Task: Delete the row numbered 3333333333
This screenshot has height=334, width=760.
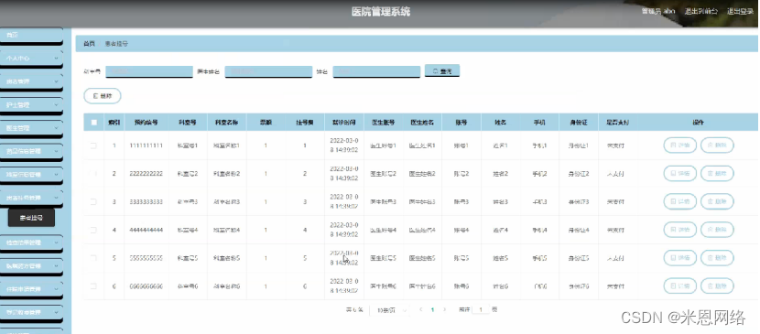Action: point(717,201)
